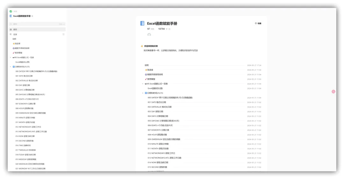Click the blue book icon in sidebar header
Image resolution: width=344 pixels, height=179 pixels.
11,16
